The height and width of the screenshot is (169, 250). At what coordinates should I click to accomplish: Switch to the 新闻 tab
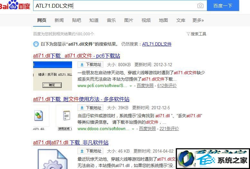59,20
